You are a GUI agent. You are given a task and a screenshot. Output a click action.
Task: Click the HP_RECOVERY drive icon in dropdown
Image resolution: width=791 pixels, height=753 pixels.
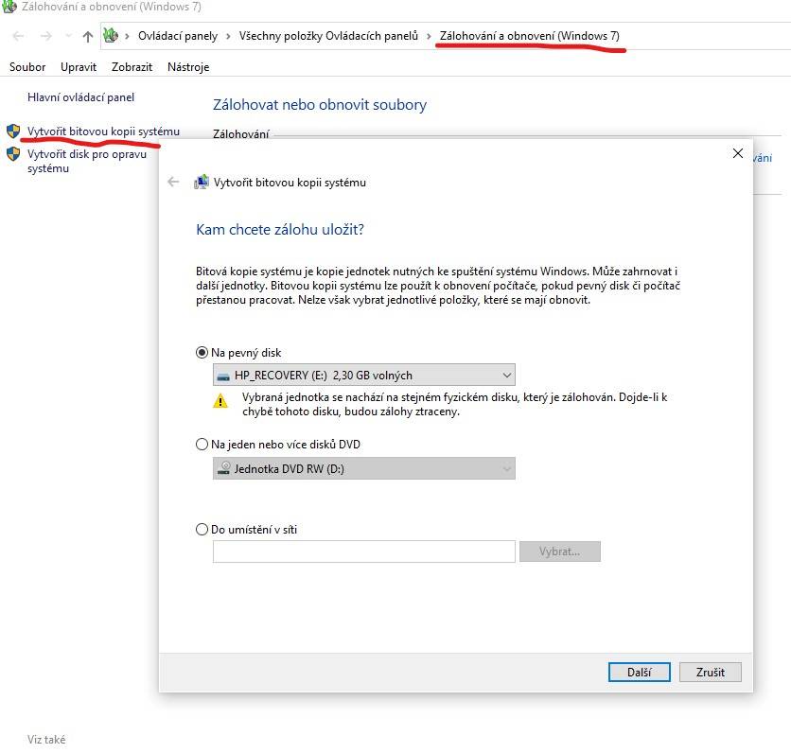(x=223, y=376)
